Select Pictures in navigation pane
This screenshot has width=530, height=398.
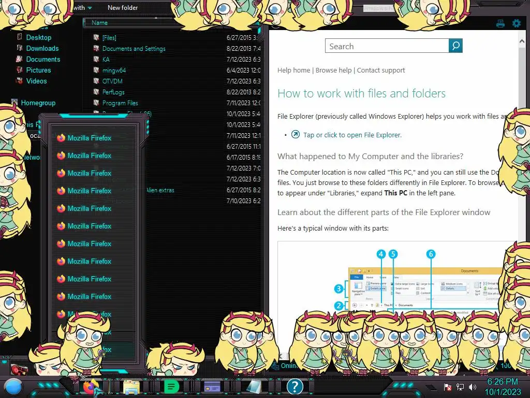pos(38,70)
